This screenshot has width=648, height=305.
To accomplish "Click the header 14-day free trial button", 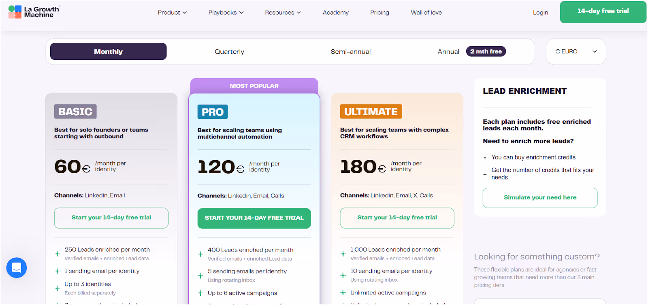I will [603, 12].
